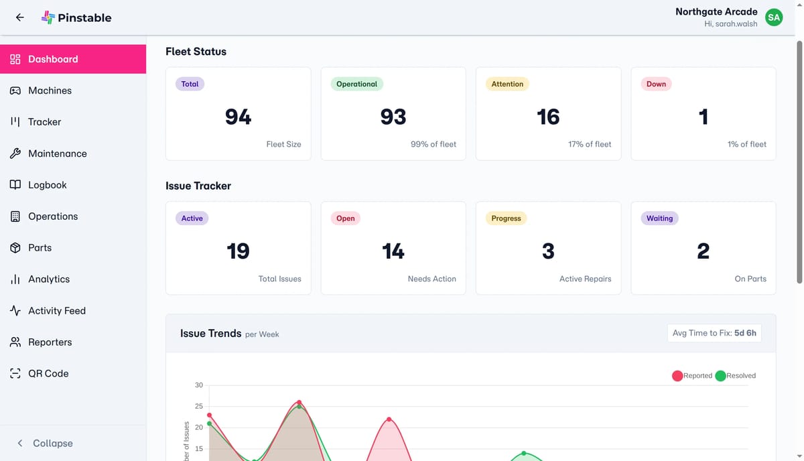
Task: Click the '17% of fleet' text
Action: (590, 144)
